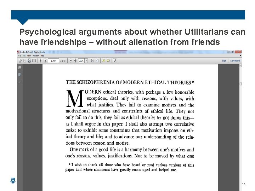255x191 pixels.
Task: Click the restore button of the Adobe Reader window
Action: click(x=233, y=52)
